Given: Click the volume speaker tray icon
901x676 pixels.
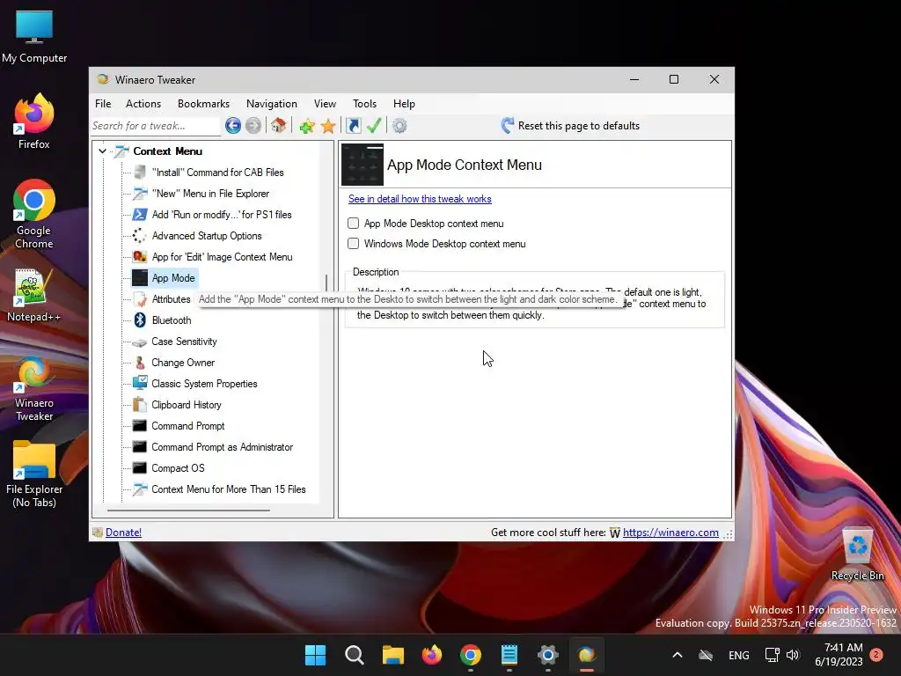Looking at the screenshot, I should click(793, 655).
